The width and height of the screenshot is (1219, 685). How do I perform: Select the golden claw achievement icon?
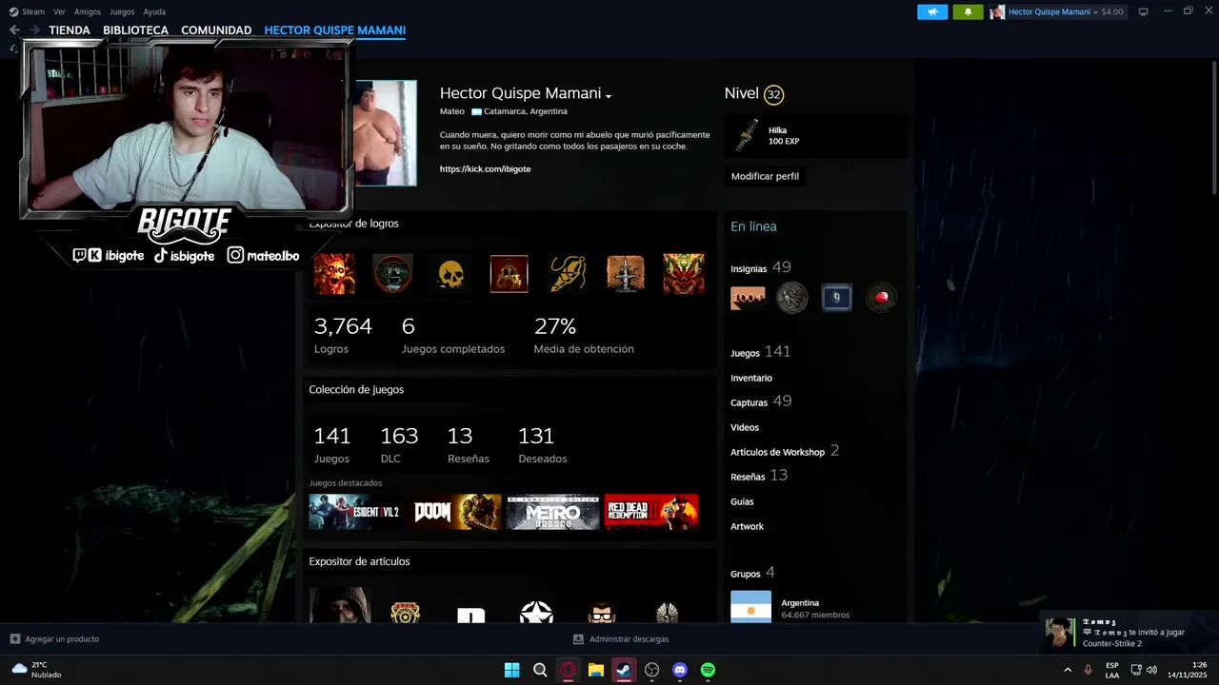[x=568, y=274]
